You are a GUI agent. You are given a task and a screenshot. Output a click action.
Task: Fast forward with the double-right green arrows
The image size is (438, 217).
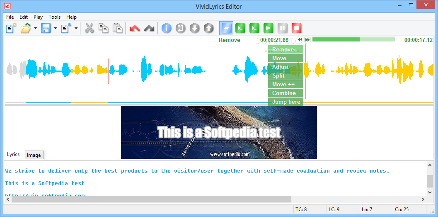307,40
